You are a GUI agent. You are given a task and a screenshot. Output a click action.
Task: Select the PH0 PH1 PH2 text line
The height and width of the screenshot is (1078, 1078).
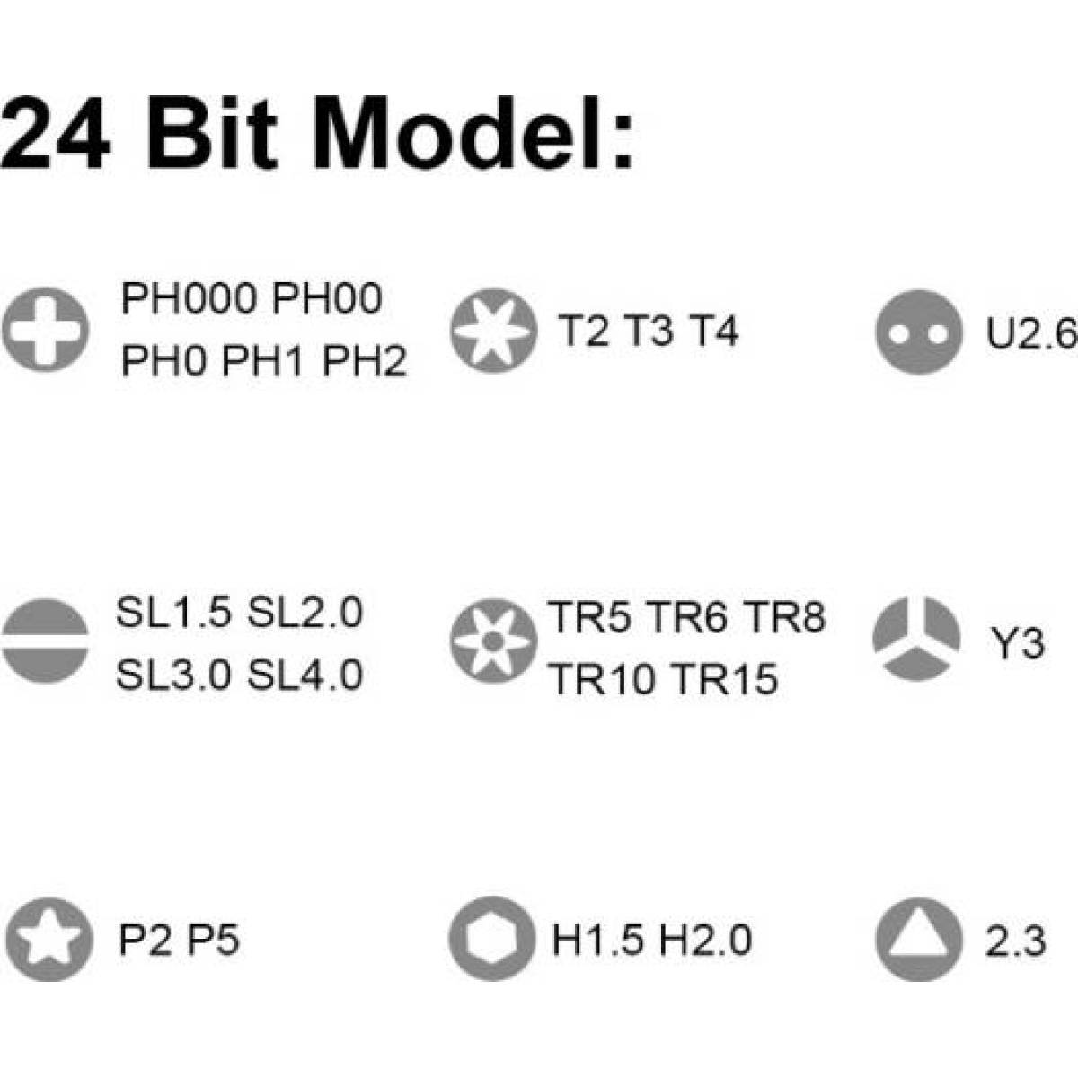click(x=264, y=361)
